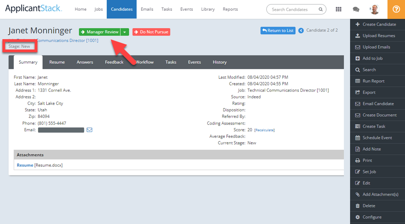Select Add Attachment(s) in sidebar
405x224 pixels.
coord(378,195)
